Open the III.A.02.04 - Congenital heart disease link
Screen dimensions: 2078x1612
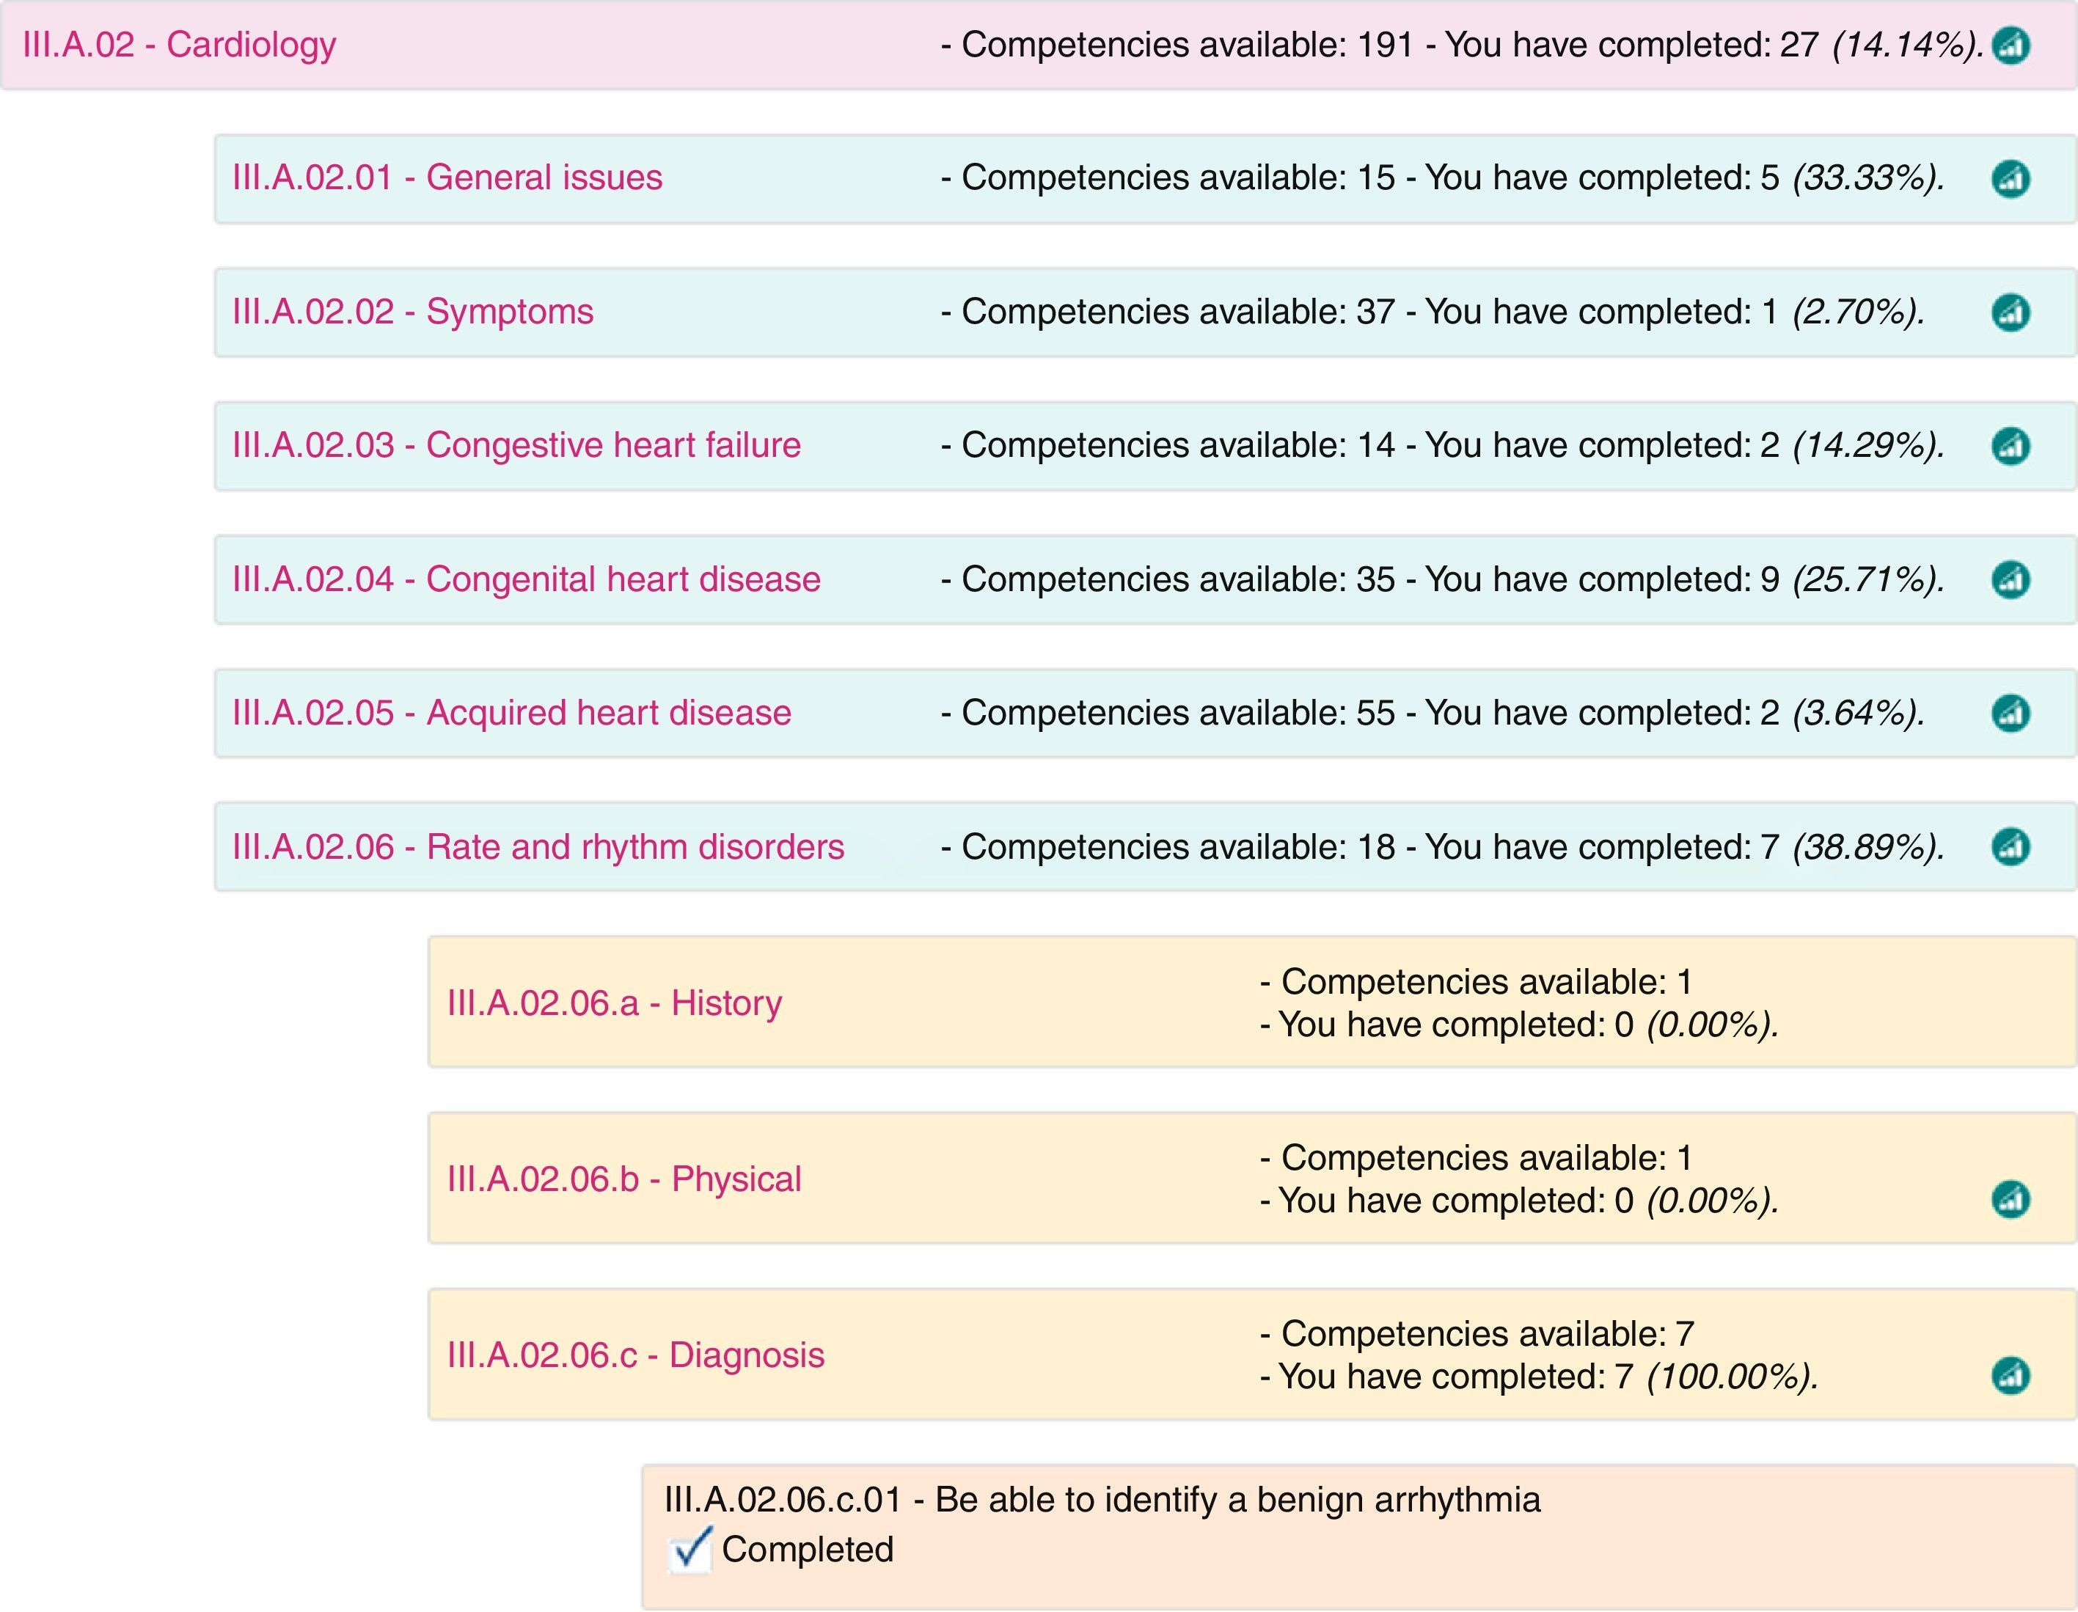coord(526,579)
